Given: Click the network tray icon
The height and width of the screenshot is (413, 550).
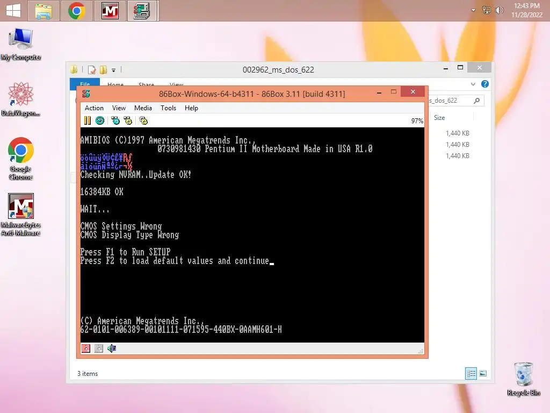Looking at the screenshot, I should pyautogui.click(x=487, y=10).
